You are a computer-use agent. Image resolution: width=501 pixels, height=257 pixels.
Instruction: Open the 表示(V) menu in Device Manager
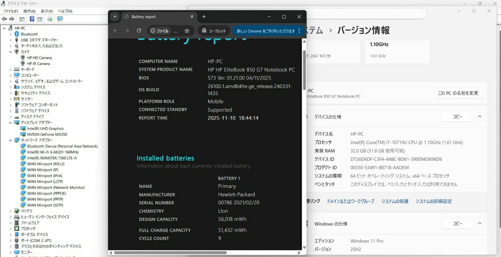[47, 11]
